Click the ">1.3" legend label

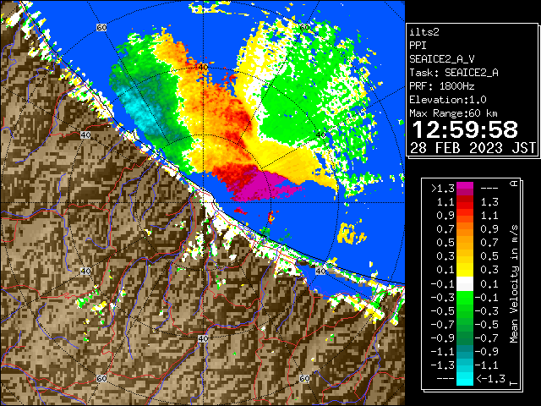pyautogui.click(x=442, y=189)
